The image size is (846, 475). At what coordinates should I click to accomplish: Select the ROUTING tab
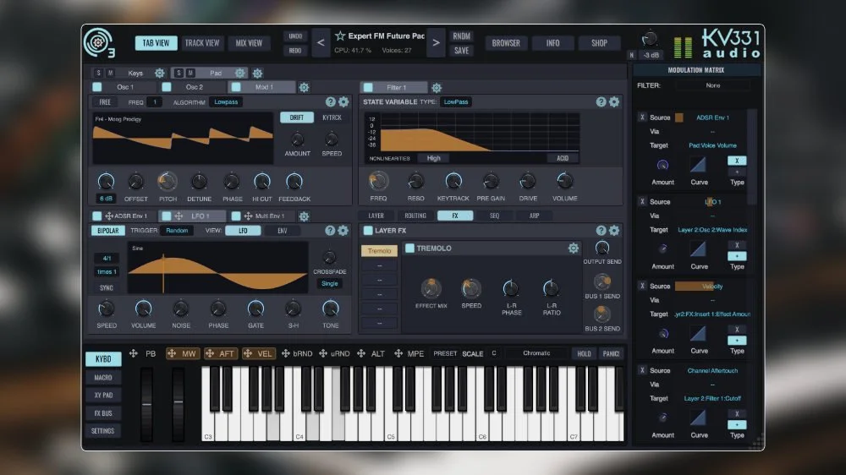tap(415, 216)
